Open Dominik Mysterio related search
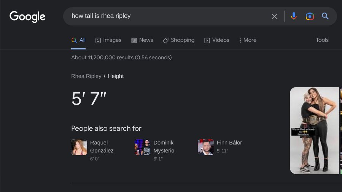This screenshot has height=192, width=342. click(x=154, y=151)
